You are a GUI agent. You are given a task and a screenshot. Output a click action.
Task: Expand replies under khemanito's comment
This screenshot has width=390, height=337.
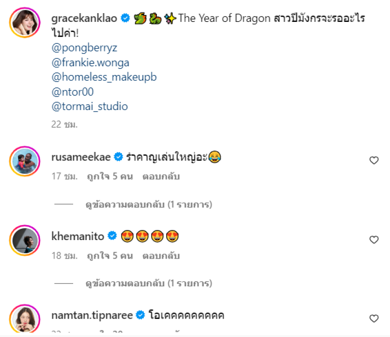coord(149,283)
